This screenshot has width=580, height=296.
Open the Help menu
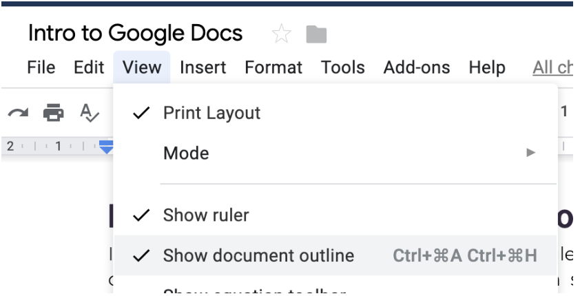click(x=487, y=67)
